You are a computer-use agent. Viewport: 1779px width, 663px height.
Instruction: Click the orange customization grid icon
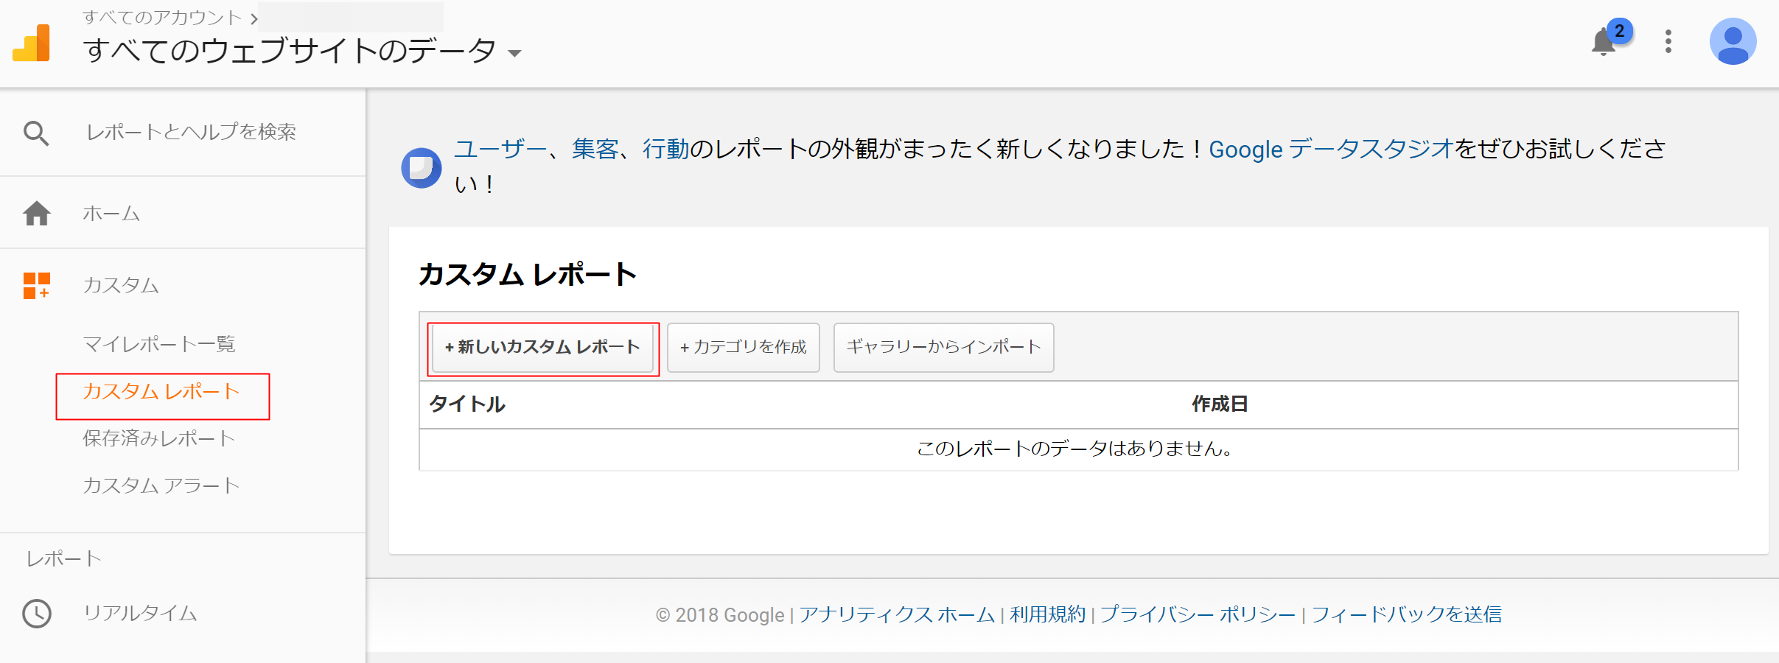(x=37, y=285)
